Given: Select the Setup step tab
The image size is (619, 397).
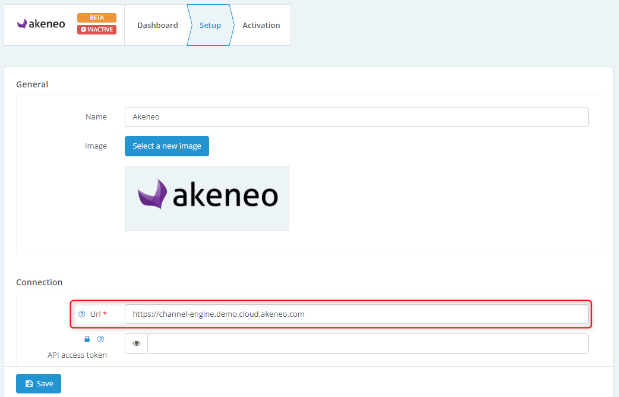Looking at the screenshot, I should click(210, 26).
